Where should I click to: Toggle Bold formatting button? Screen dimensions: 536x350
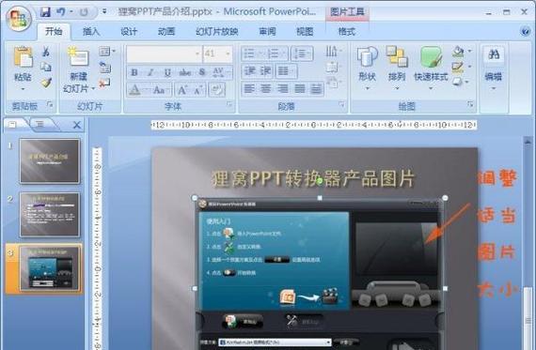click(134, 72)
